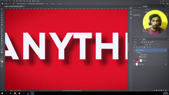
Task: Open the Select menu
Action: [21, 1]
